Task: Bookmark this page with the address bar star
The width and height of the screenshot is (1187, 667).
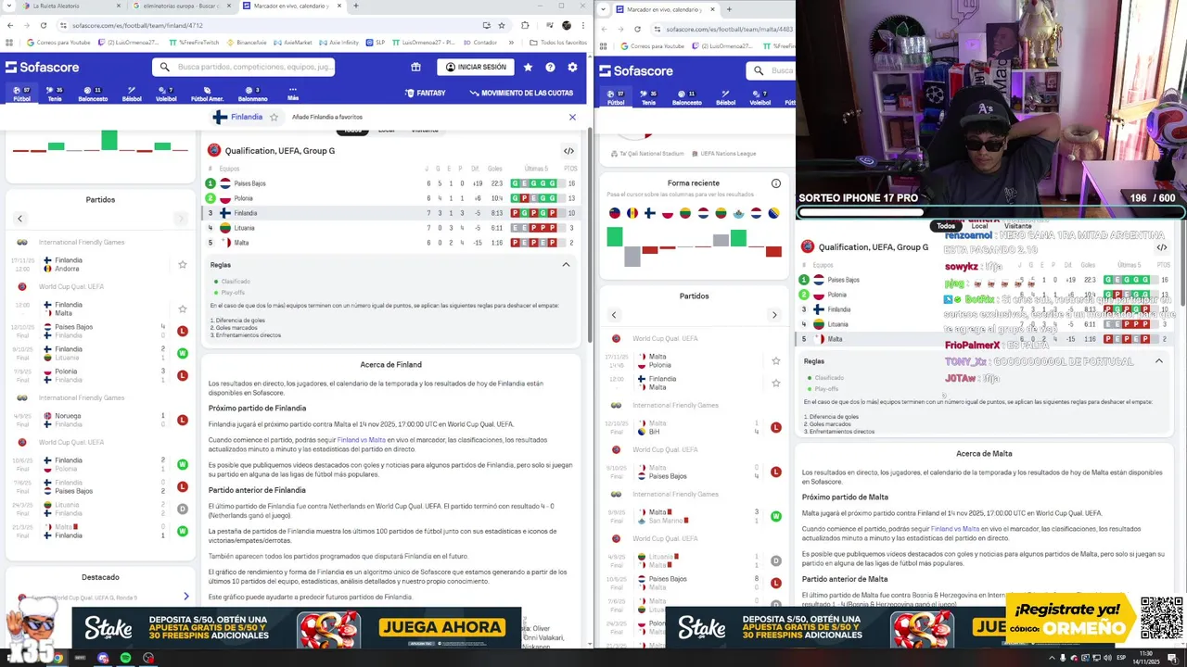Action: 502,25
